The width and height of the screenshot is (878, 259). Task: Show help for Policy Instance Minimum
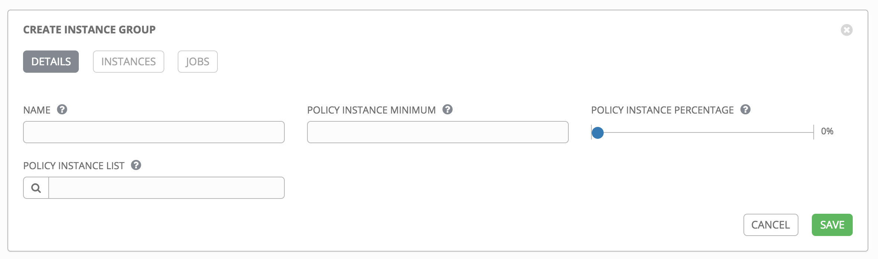click(x=448, y=109)
